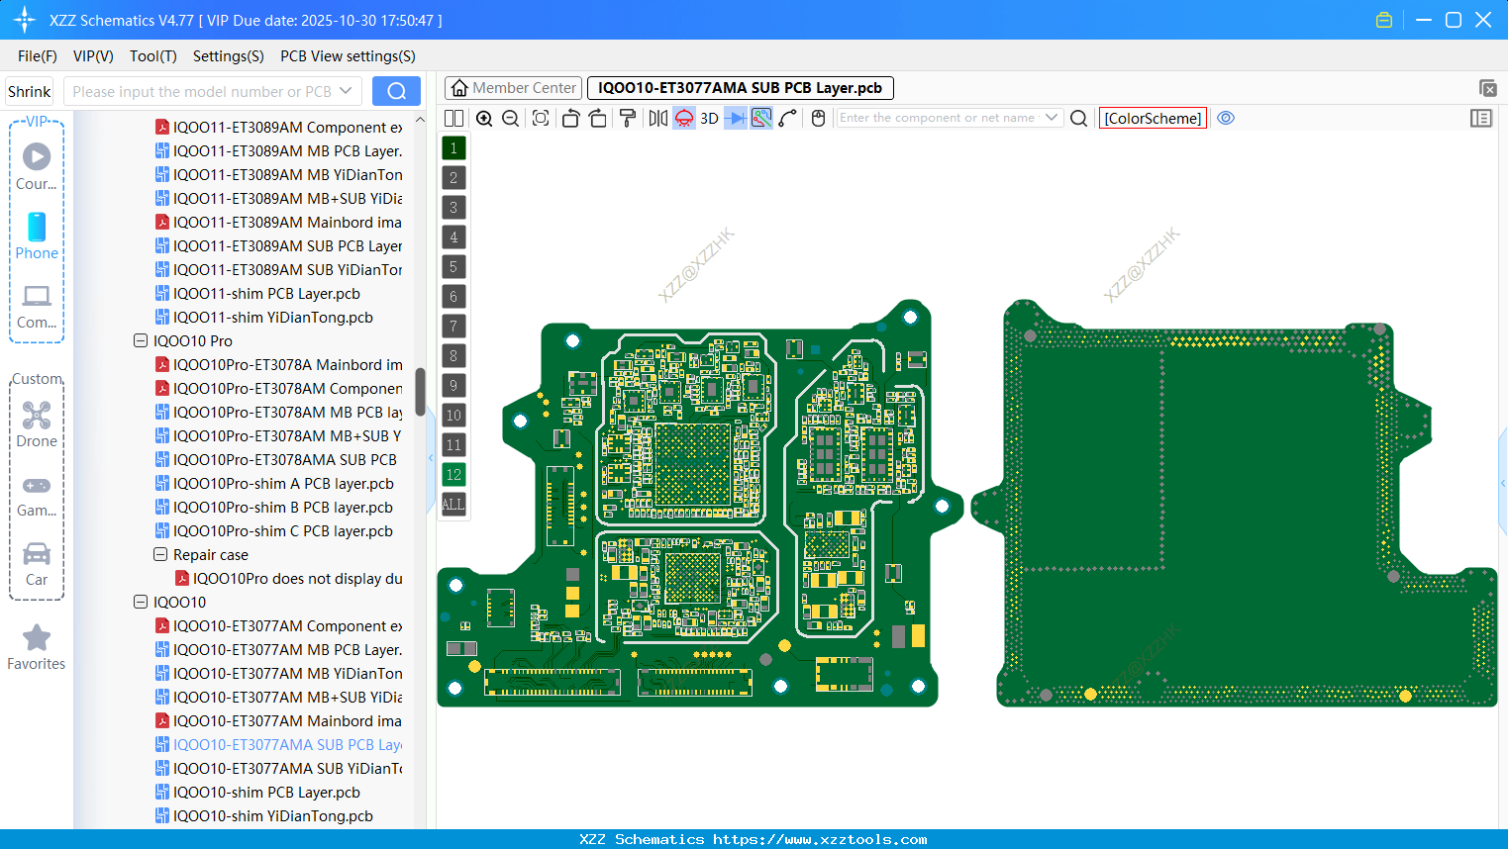
Task: Collapse the IQOO10 Pro tree node
Action: [140, 340]
